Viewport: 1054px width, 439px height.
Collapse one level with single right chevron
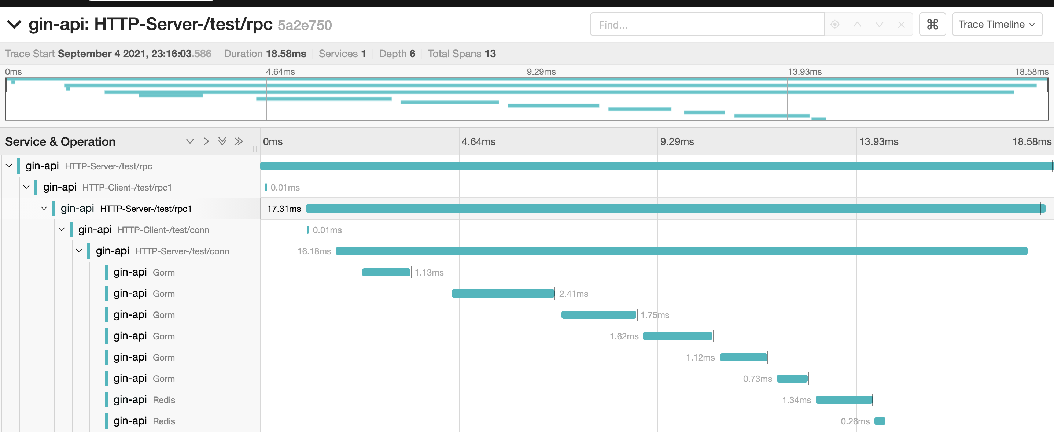(x=206, y=141)
